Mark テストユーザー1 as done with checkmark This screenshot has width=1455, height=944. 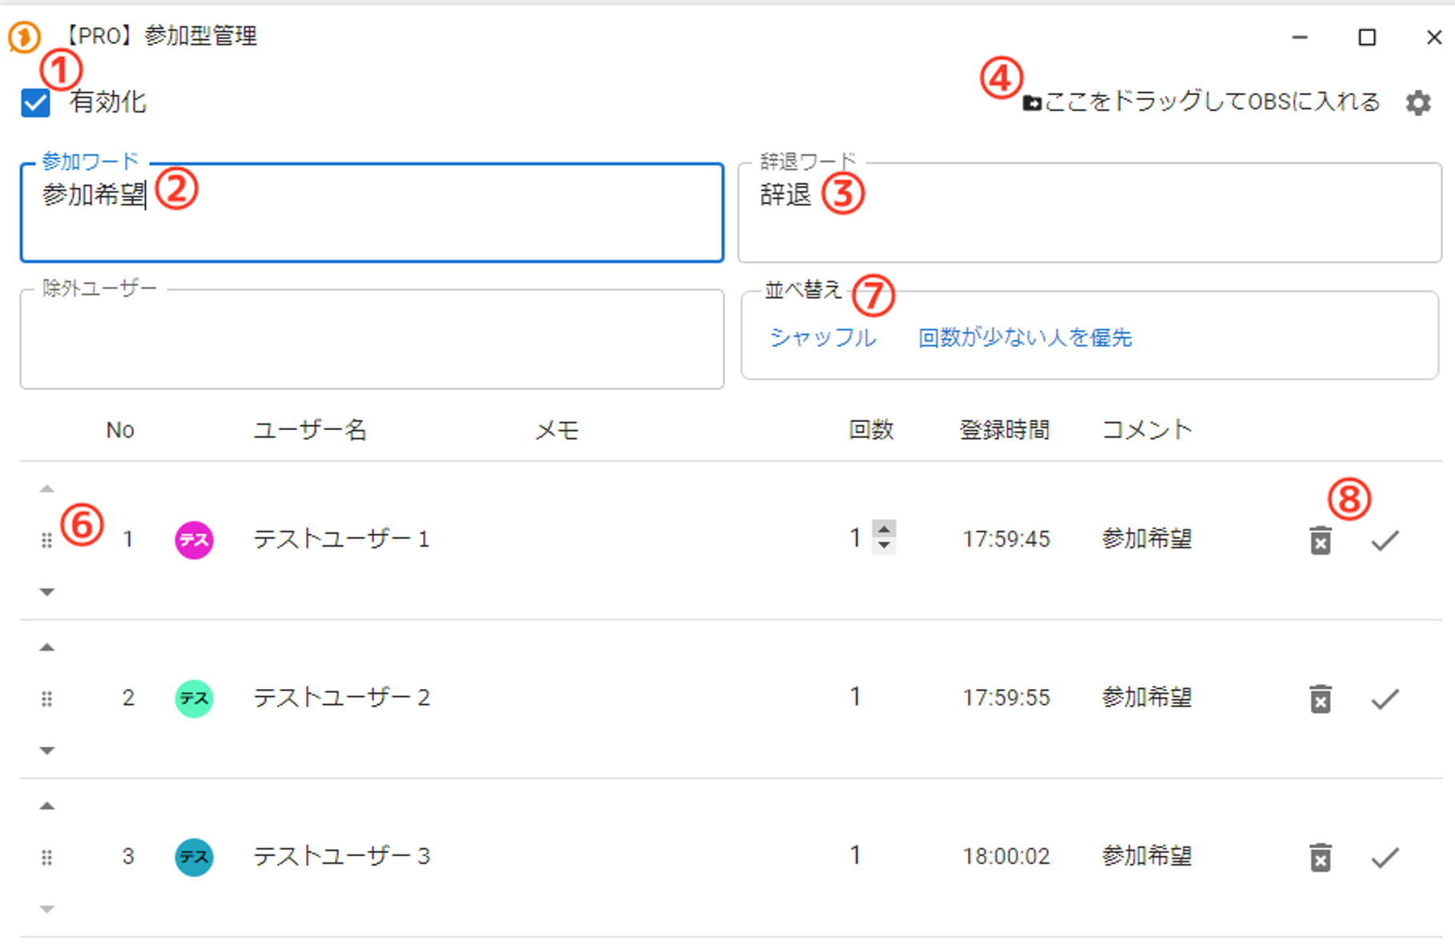pyautogui.click(x=1385, y=541)
